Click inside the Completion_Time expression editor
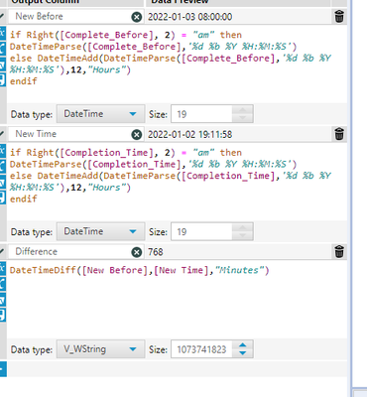This screenshot has width=367, height=397. click(177, 181)
